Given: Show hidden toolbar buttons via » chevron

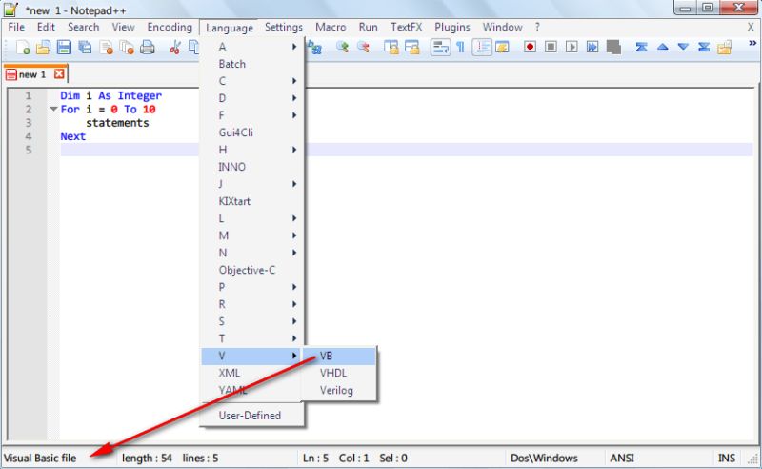Looking at the screenshot, I should click(x=752, y=43).
